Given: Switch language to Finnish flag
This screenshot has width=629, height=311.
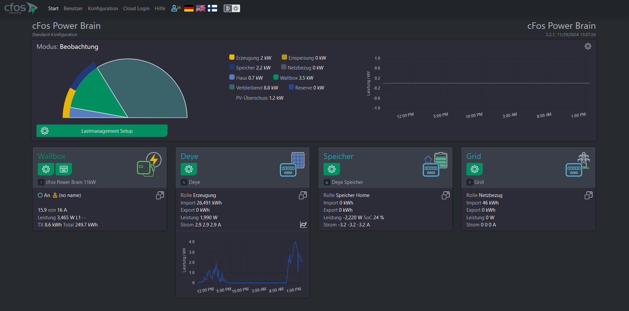Looking at the screenshot, I should pyautogui.click(x=213, y=9).
